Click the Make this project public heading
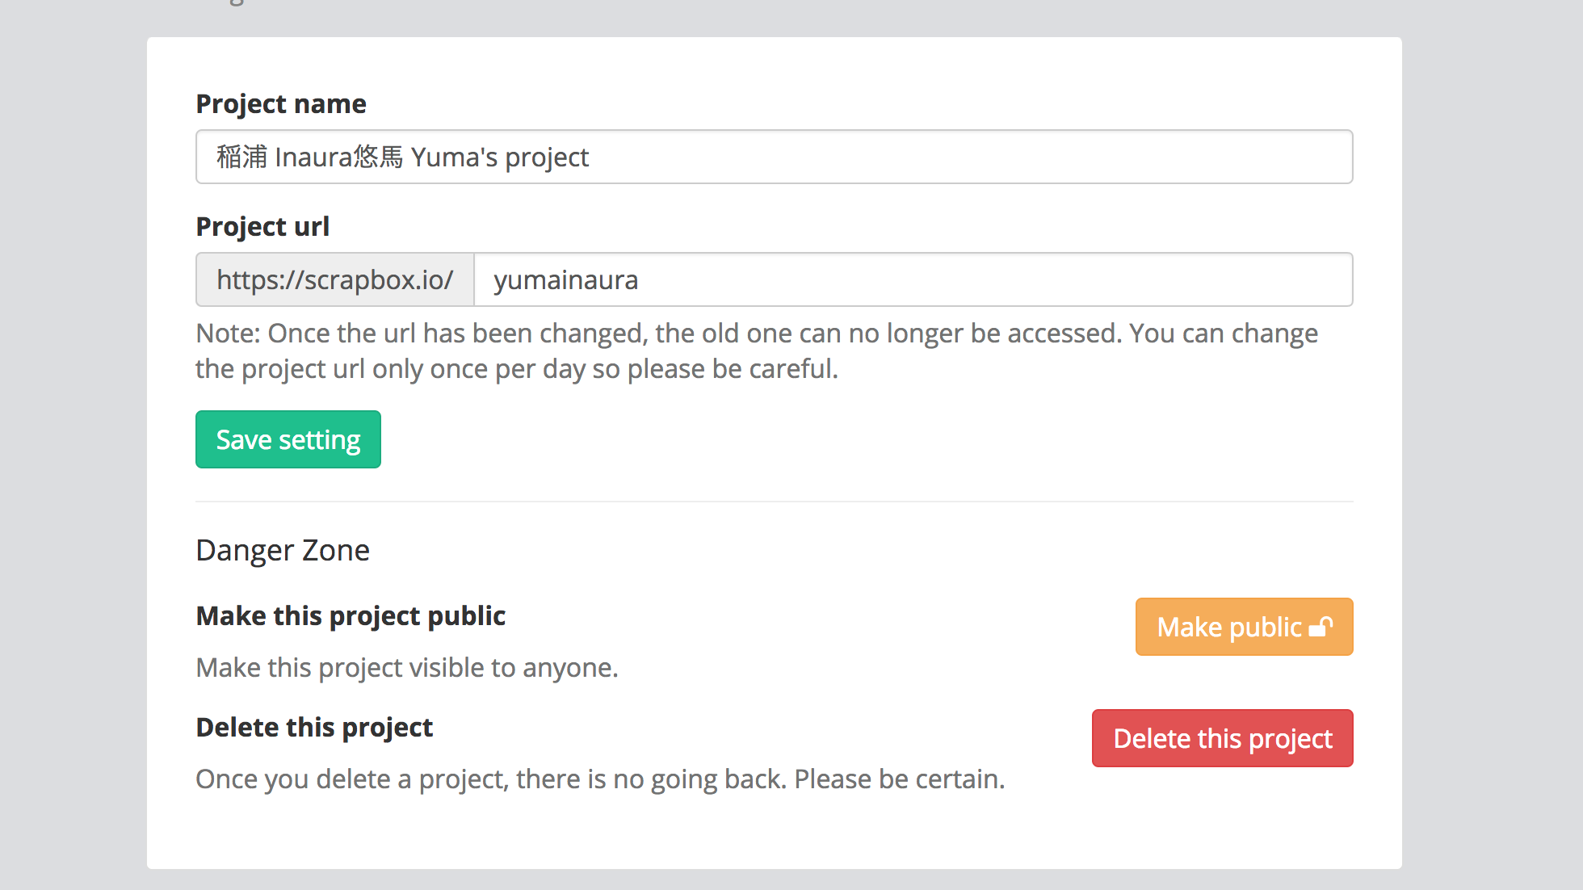 [x=351, y=615]
